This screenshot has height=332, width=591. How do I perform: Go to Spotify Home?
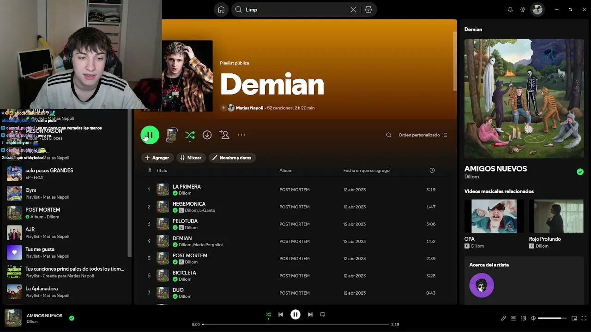pos(222,10)
